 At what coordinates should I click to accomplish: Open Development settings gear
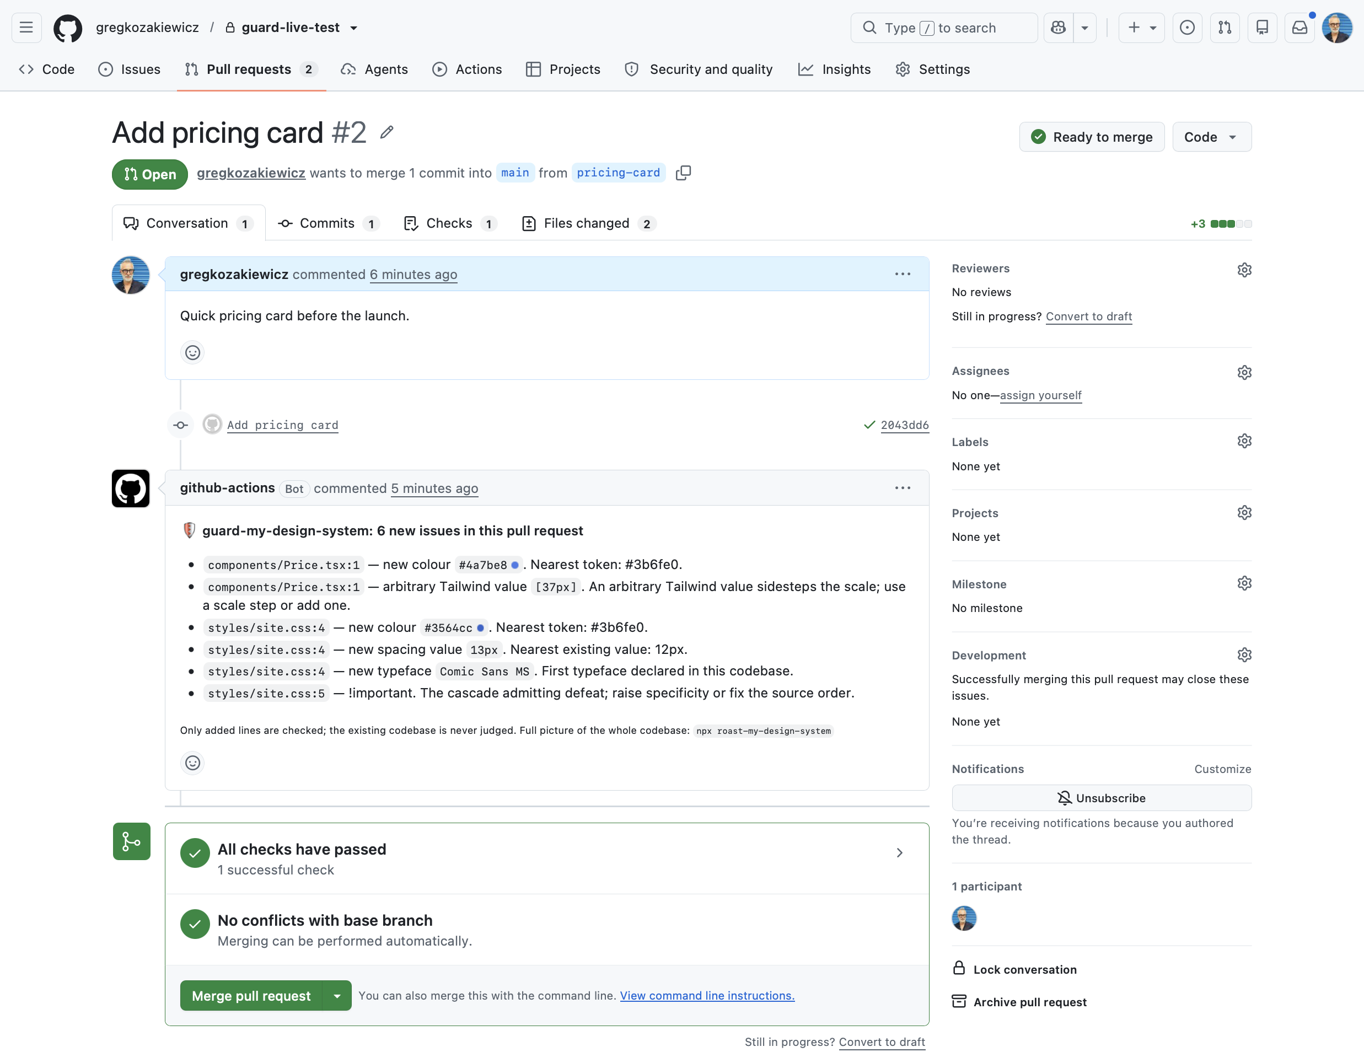click(1244, 654)
